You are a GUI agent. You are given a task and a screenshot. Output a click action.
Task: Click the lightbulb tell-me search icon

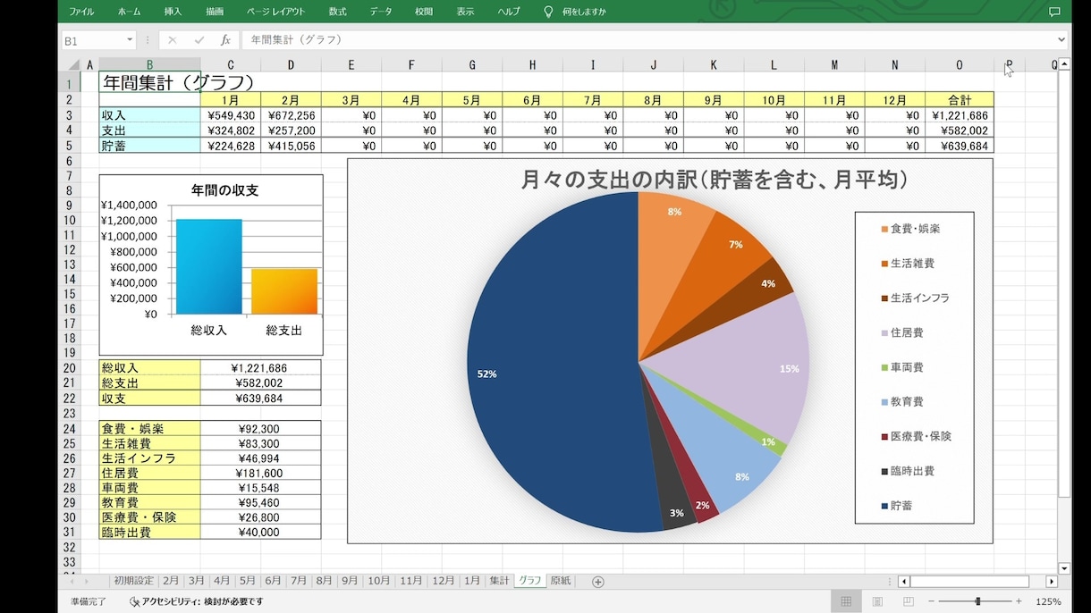click(x=548, y=12)
